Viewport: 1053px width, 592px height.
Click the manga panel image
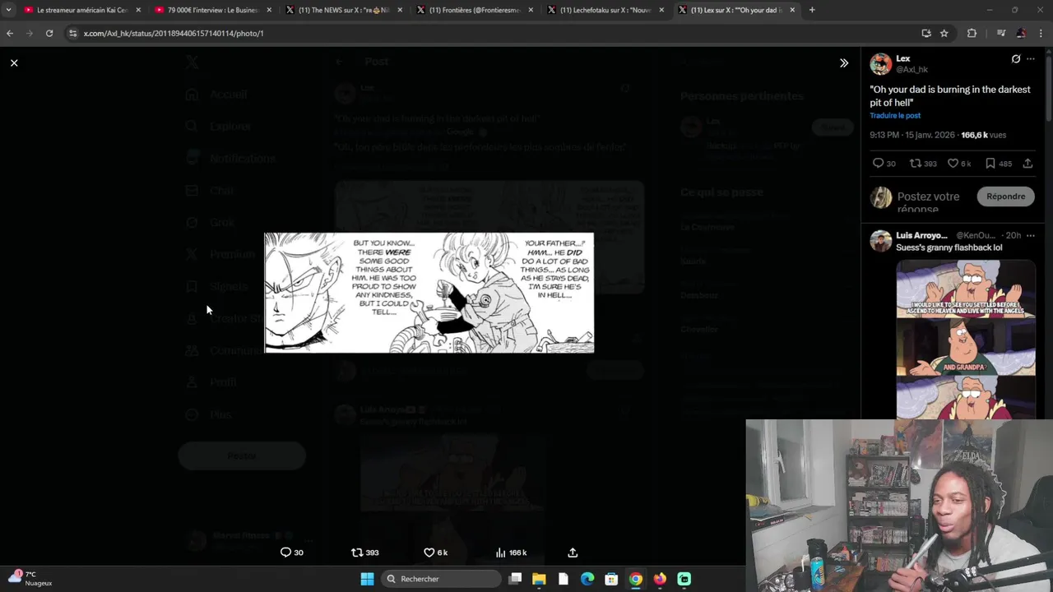click(x=429, y=293)
